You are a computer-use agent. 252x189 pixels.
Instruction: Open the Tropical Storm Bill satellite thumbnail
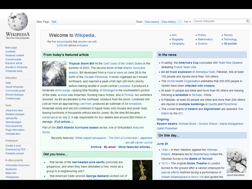[x=54, y=74]
